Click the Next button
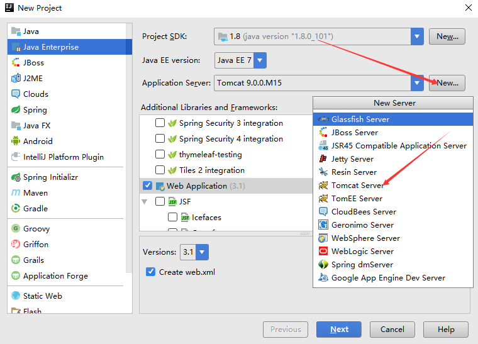Screen dimensions: 478x344 coord(339,330)
